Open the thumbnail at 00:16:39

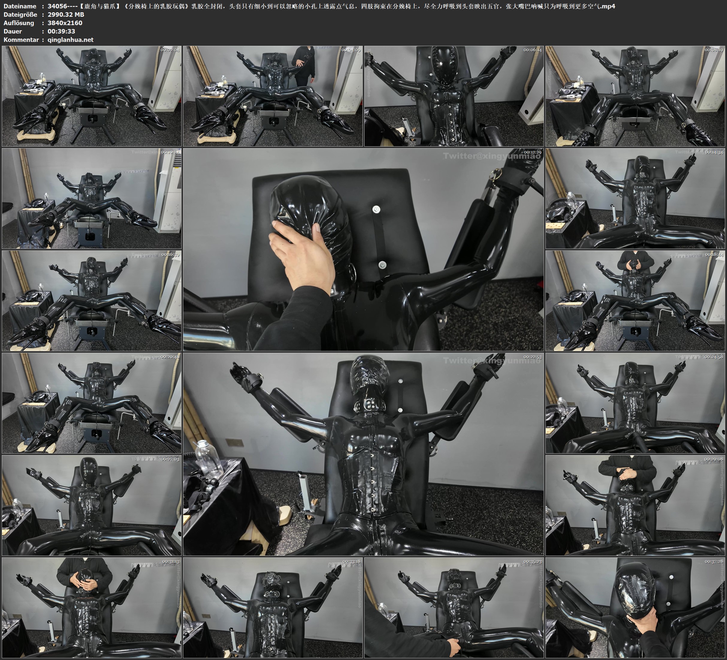tap(92, 301)
